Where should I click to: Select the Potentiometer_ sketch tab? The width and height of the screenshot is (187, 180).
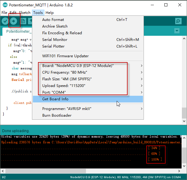[17, 32]
